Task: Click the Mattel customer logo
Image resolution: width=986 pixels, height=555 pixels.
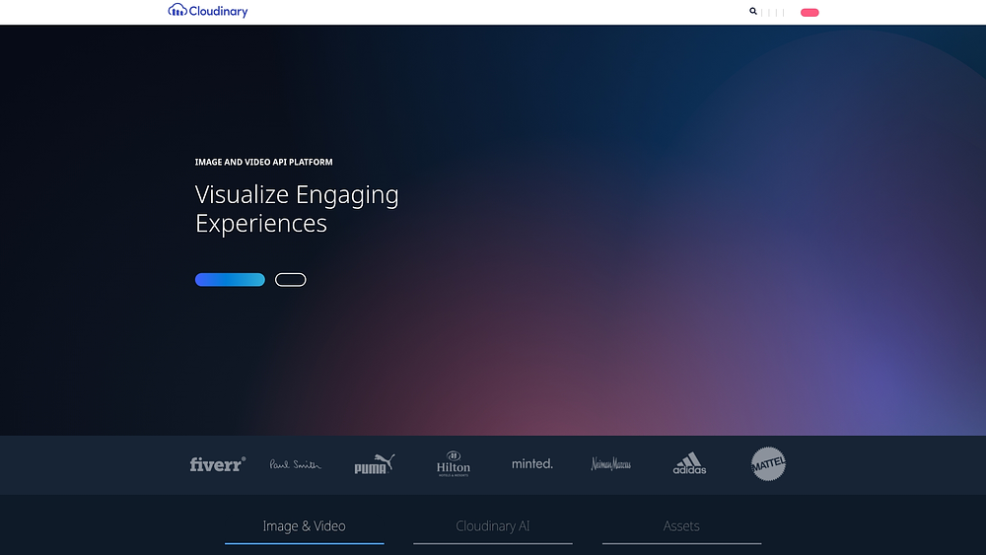Action: click(768, 464)
